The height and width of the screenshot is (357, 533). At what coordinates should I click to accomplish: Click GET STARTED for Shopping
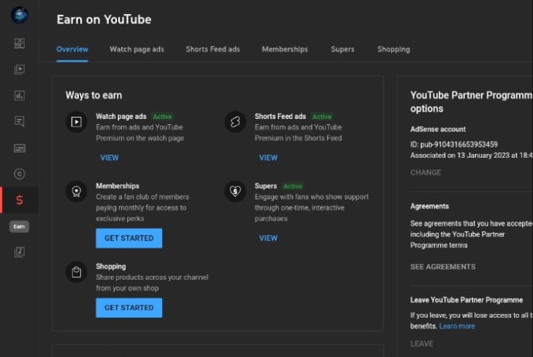point(129,307)
